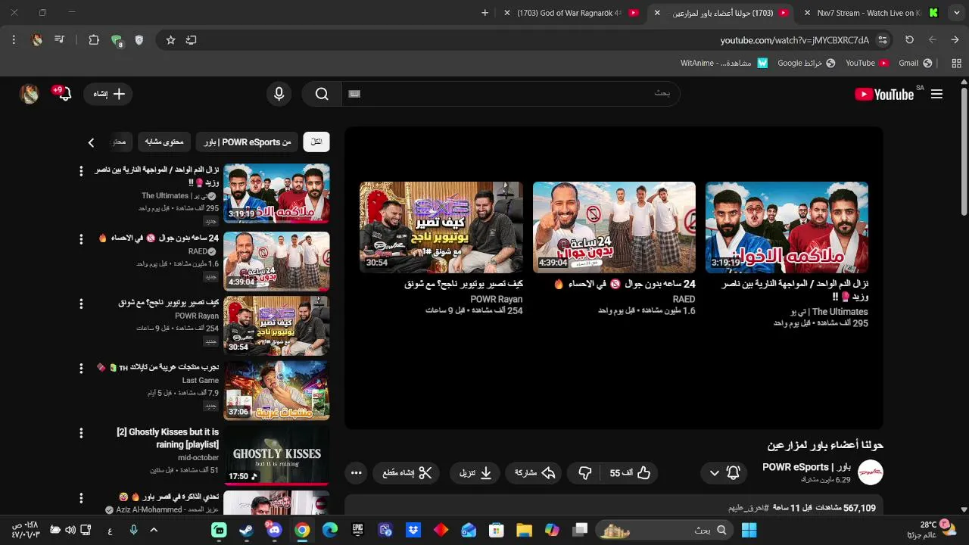Open the browser extensions puzzle icon
The image size is (969, 545).
[x=94, y=40]
